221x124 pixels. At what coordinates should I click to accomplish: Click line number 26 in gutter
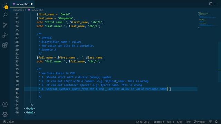click(x=17, y=34)
